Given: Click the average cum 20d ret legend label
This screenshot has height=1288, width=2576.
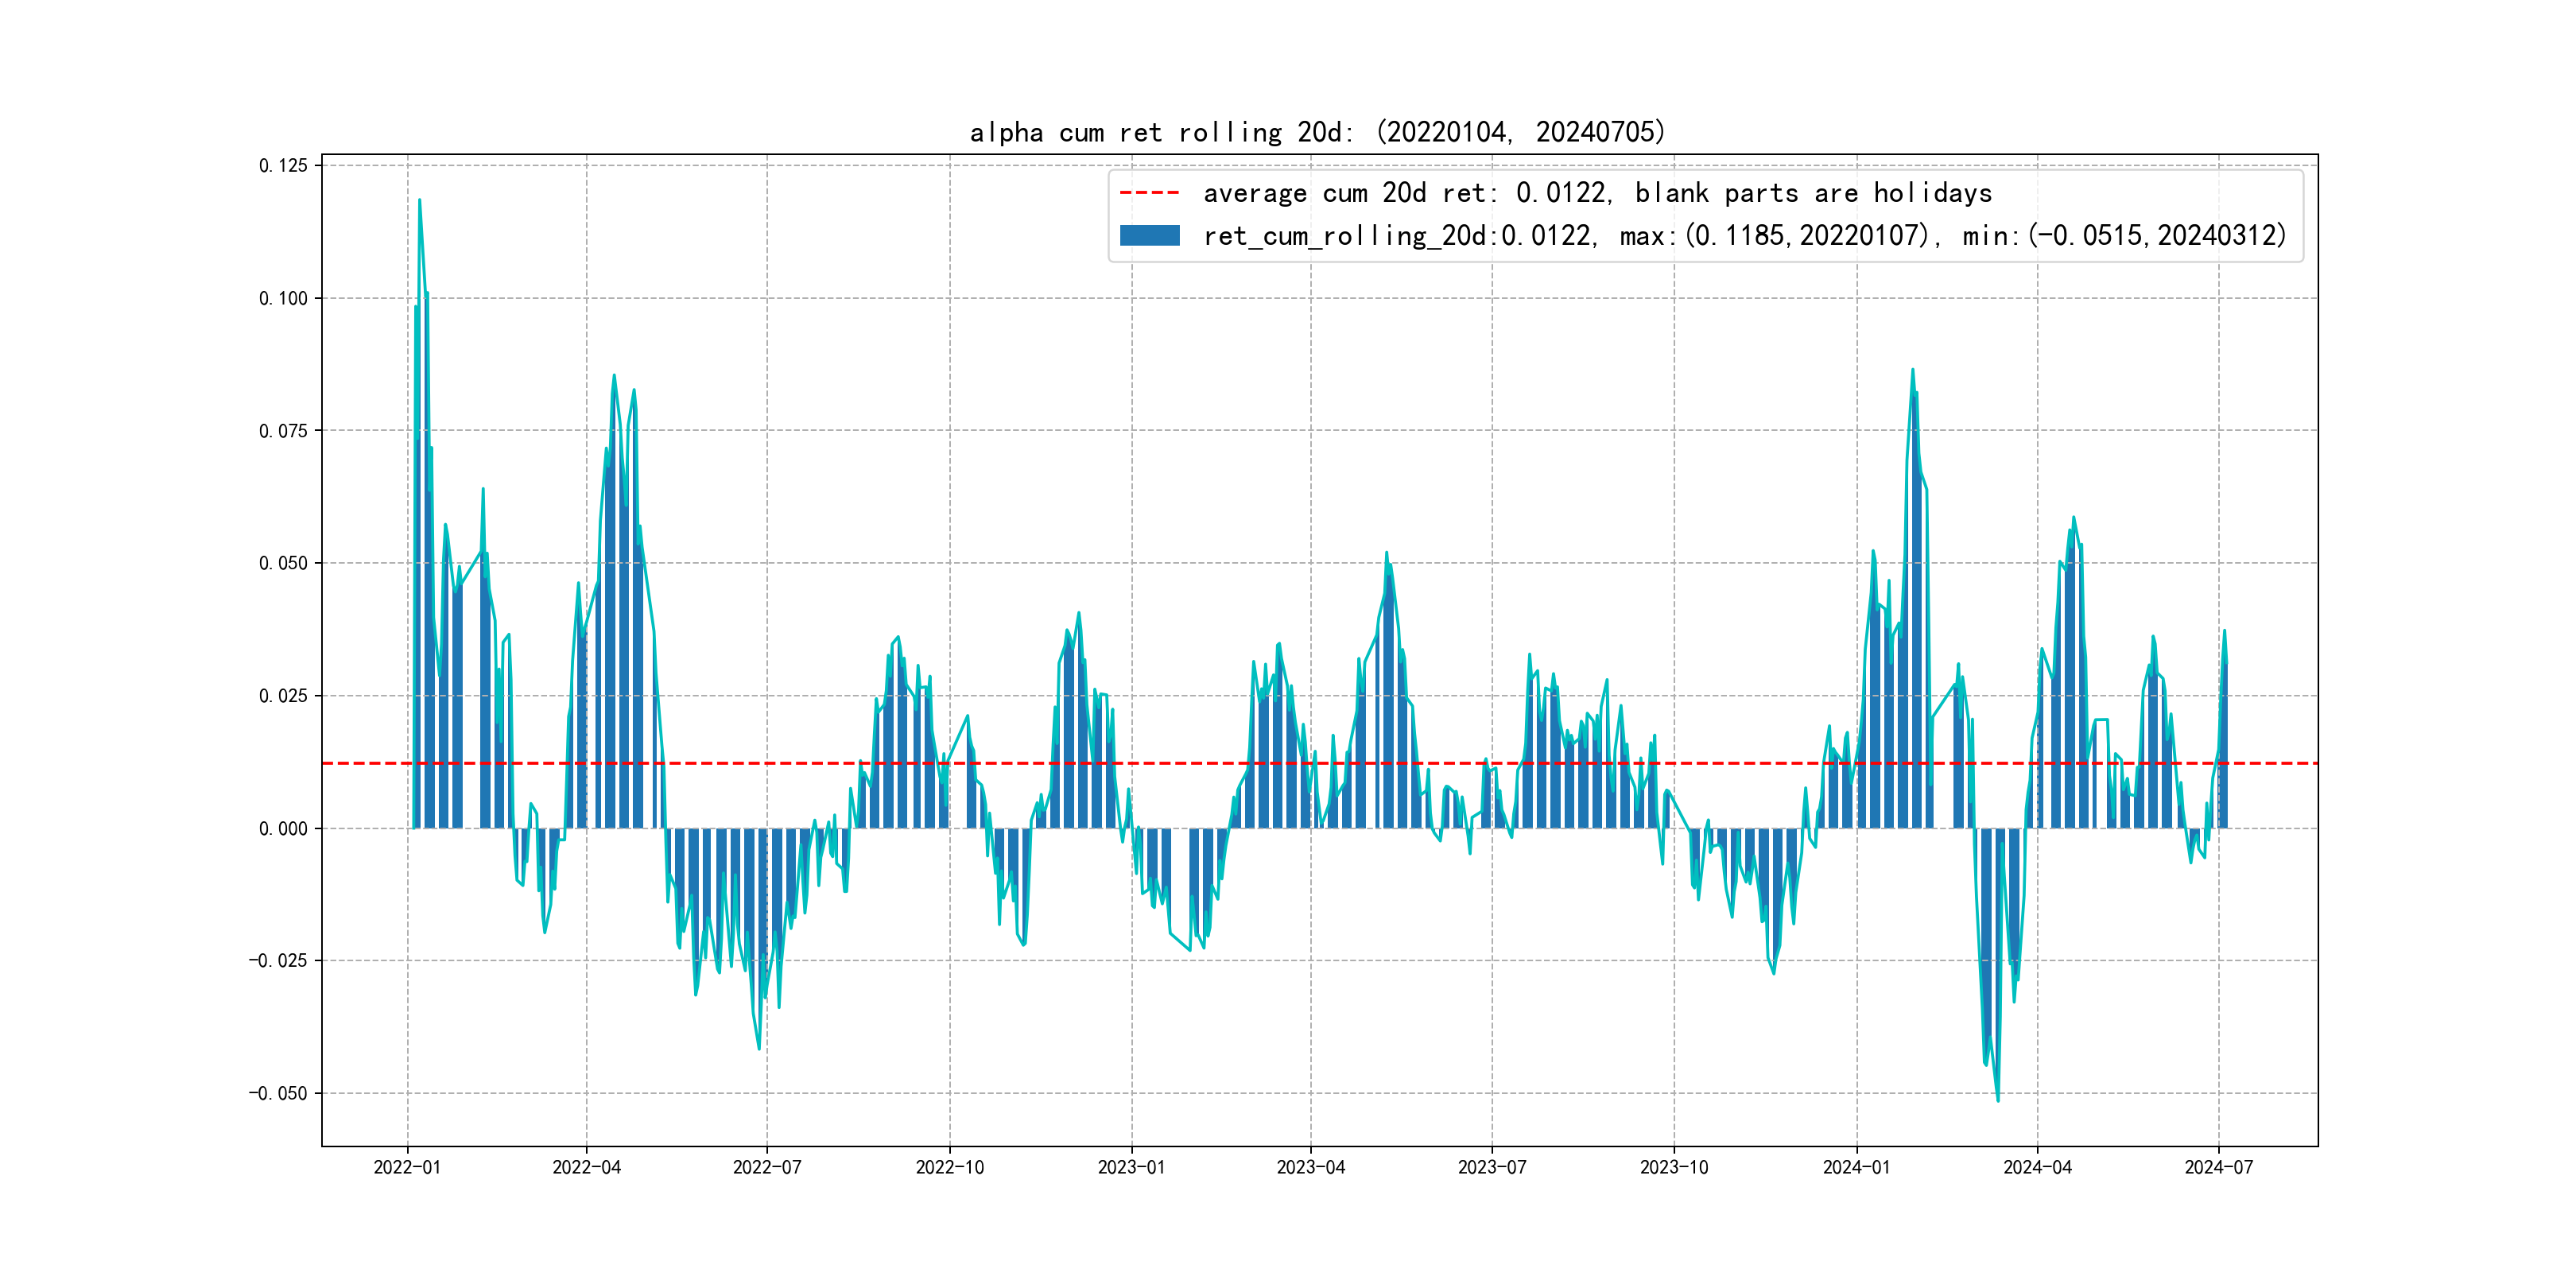Looking at the screenshot, I should pos(1597,193).
